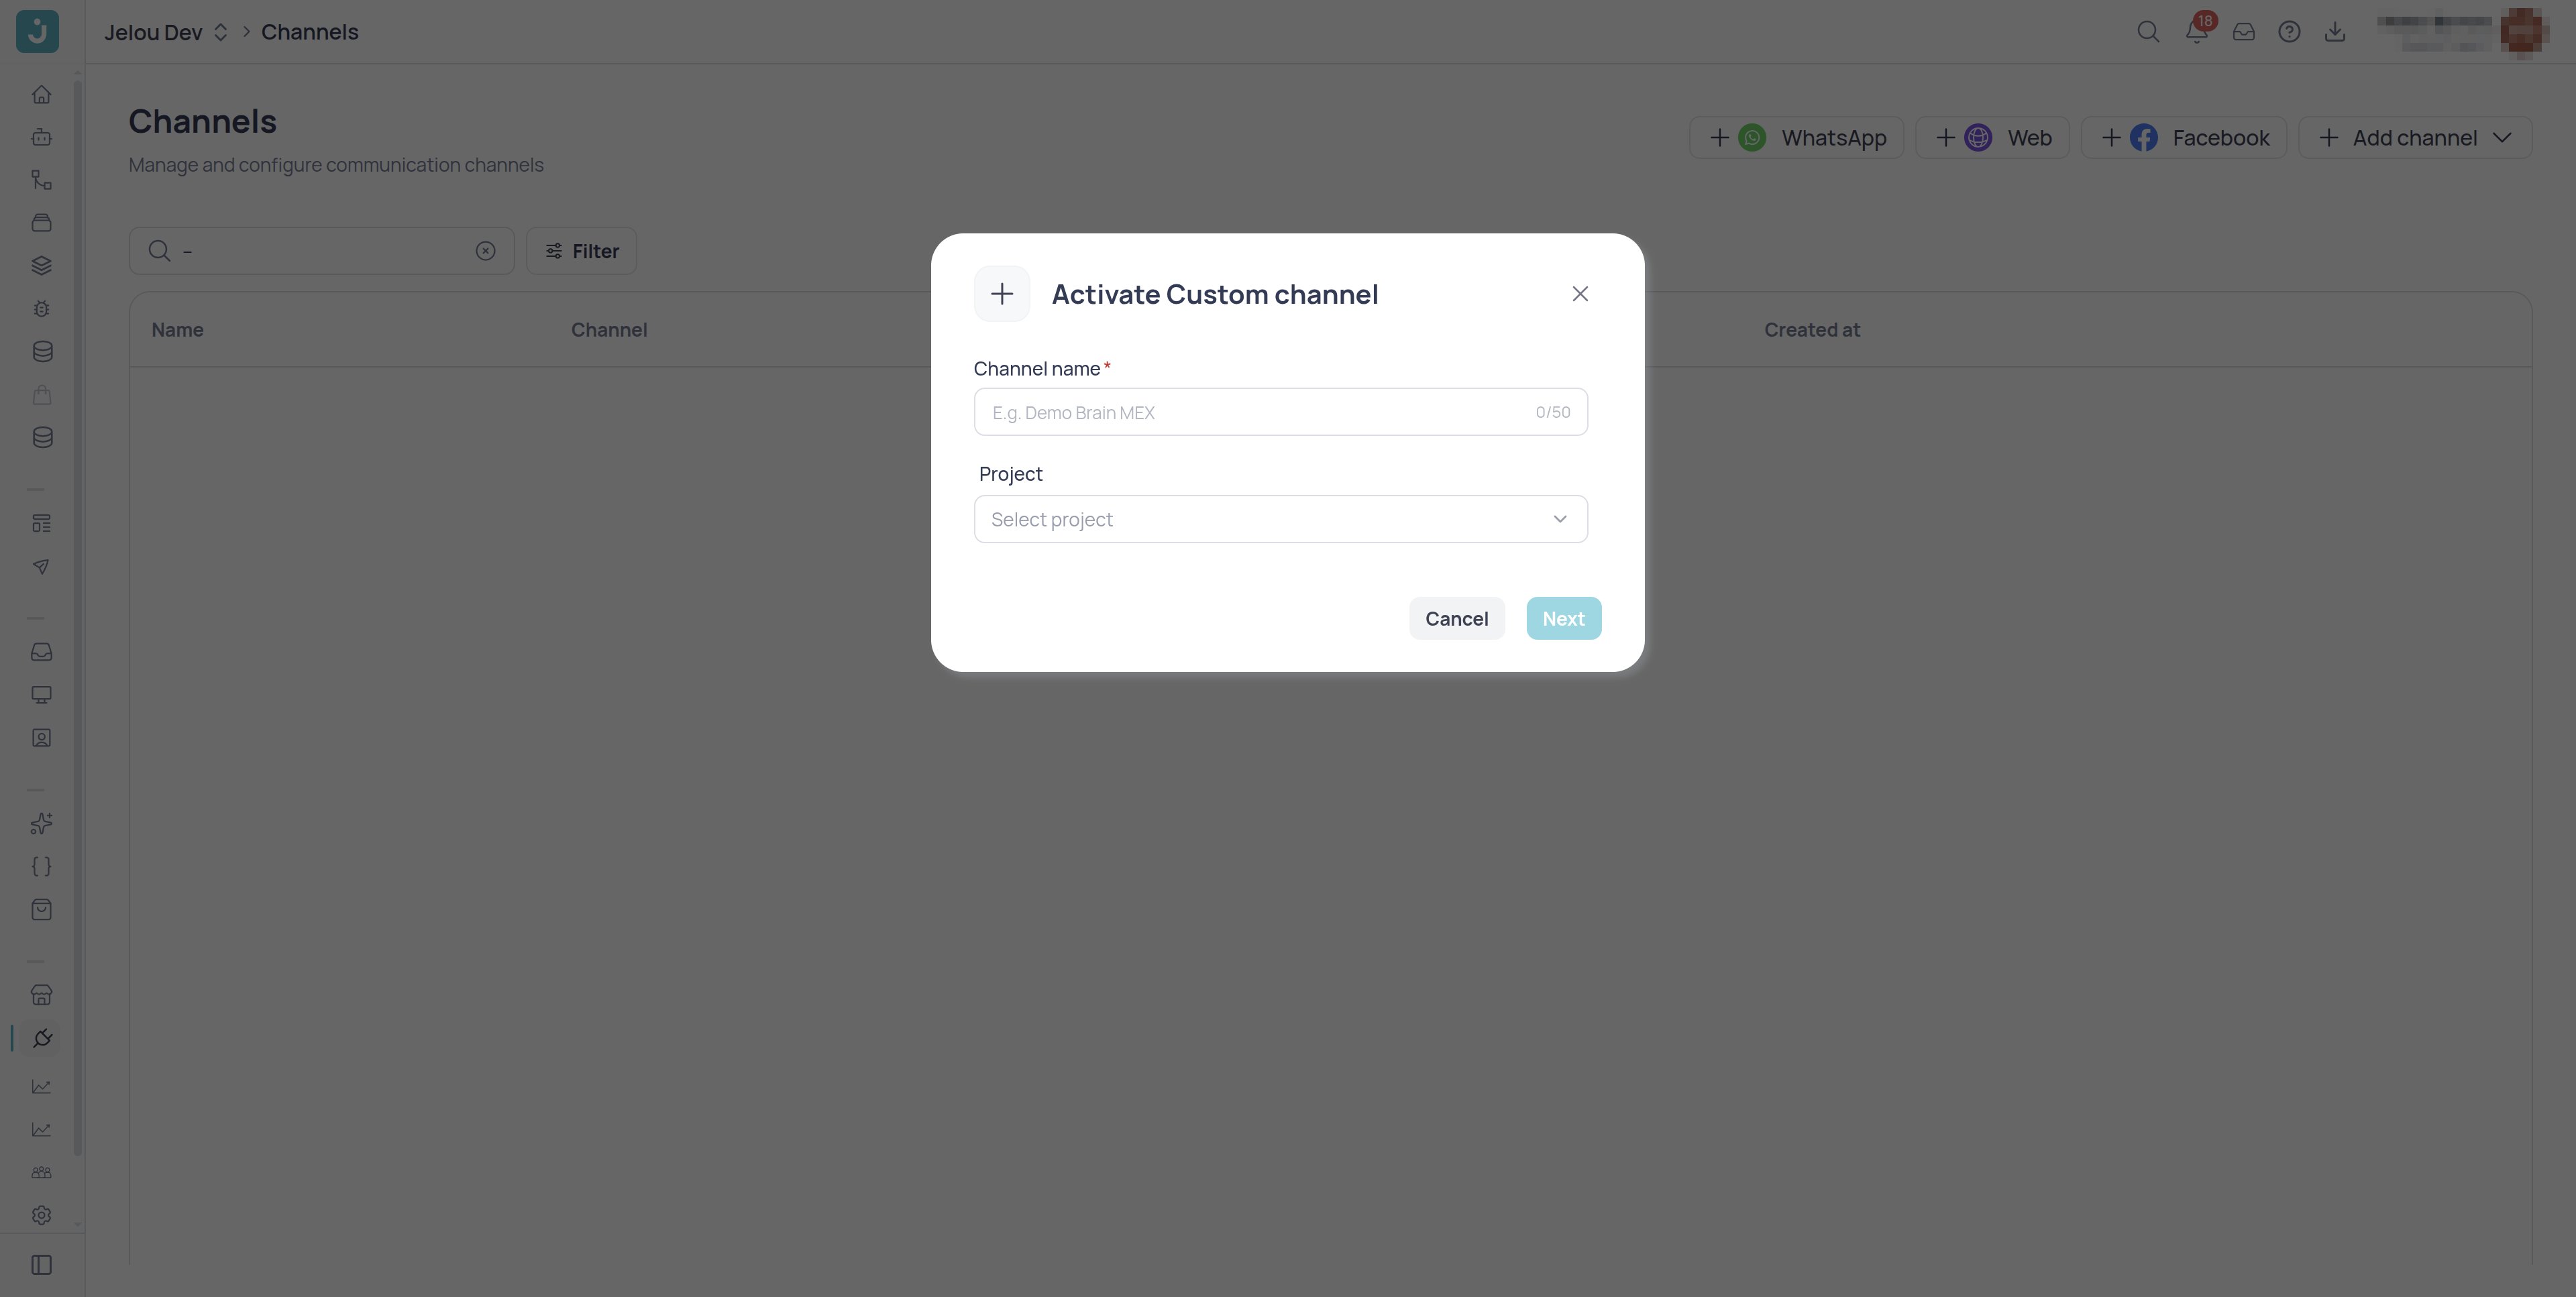Click the download icon in top bar

coord(2335,32)
